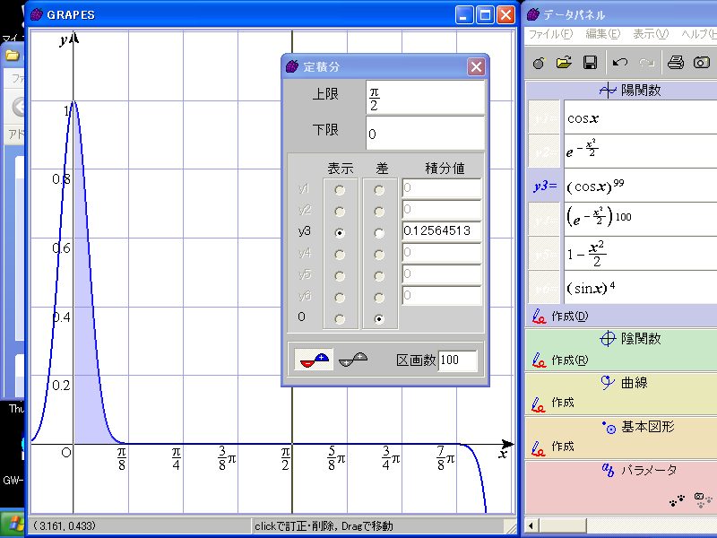The image size is (717, 538).
Task: Click the horizontal scrollbar left arrow in data panel
Action: 531,525
